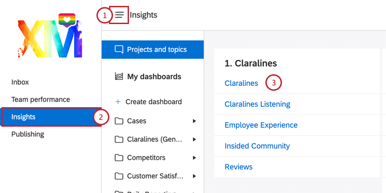The height and width of the screenshot is (193, 386).
Task: Expand the Claralines (Gen... folder arrow
Action: coord(194,139)
